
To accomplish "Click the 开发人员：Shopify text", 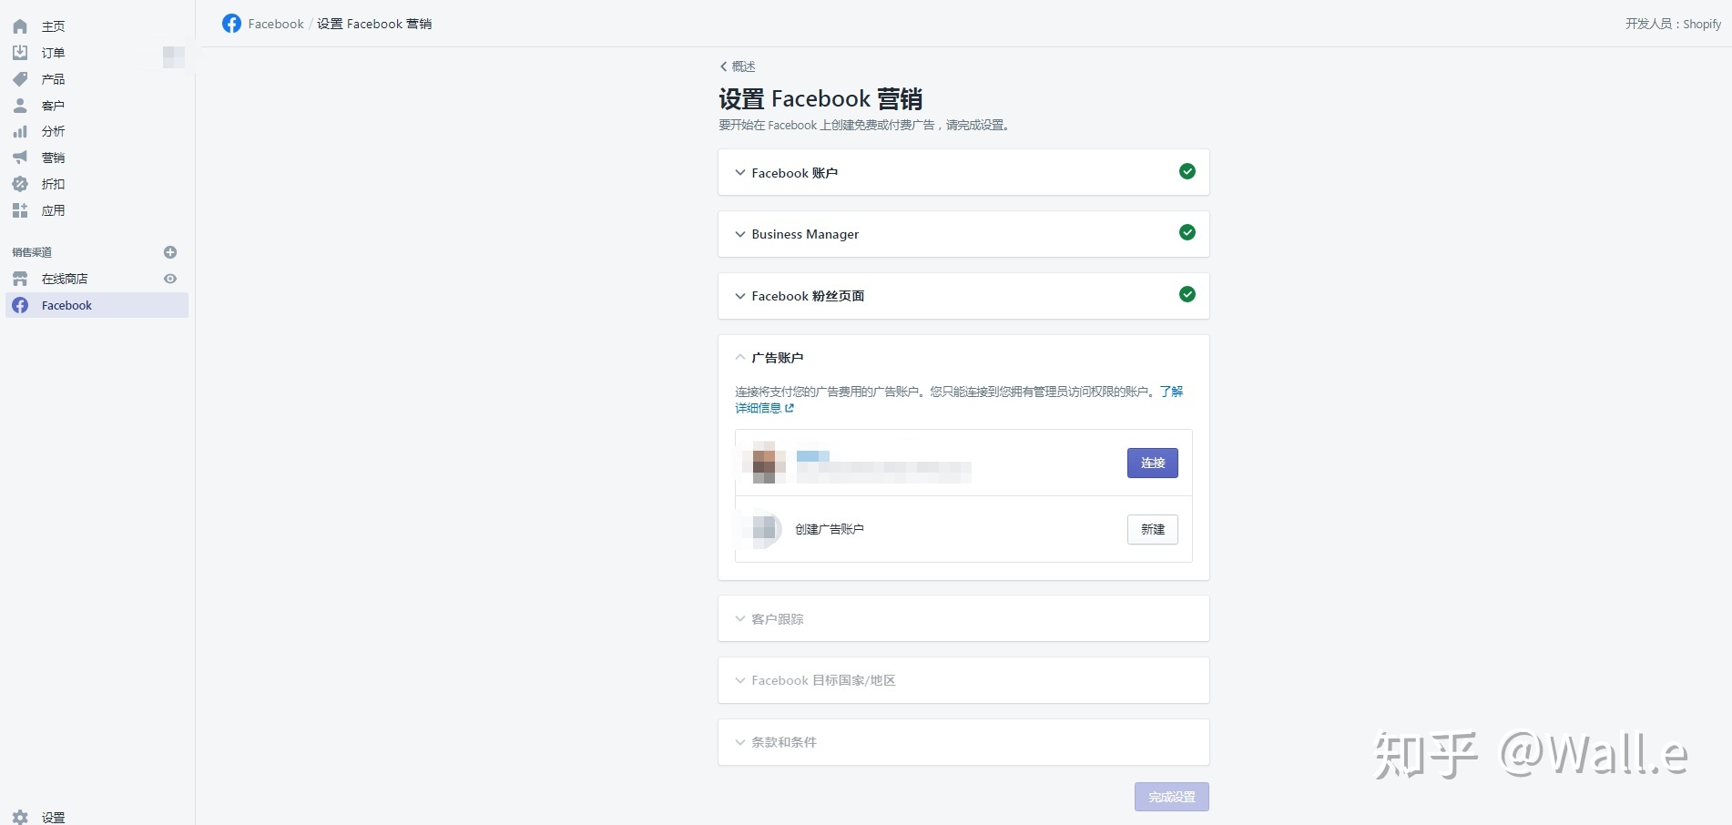I will tap(1673, 24).
